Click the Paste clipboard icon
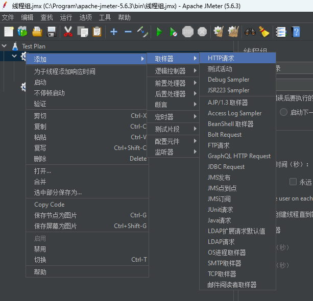Image resolution: width=313 pixels, height=301 pixels. (x=97, y=32)
